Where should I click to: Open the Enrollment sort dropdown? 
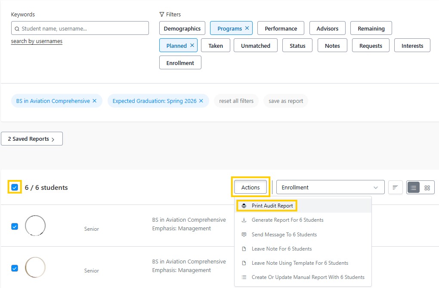tap(330, 187)
